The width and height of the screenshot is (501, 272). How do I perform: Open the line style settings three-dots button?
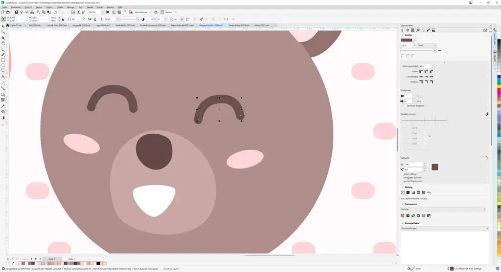tap(440, 50)
